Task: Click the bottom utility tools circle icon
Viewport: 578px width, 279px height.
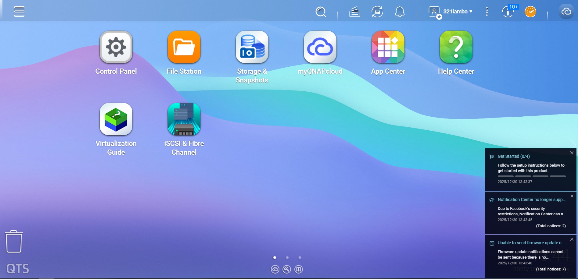Action: click(287, 269)
